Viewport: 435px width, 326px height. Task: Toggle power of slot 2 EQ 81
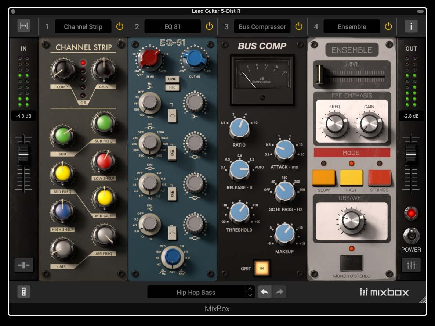[209, 27]
